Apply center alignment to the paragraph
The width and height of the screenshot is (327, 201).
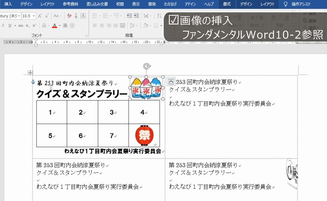point(102,26)
